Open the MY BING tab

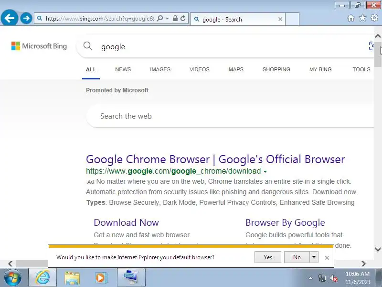click(x=320, y=69)
